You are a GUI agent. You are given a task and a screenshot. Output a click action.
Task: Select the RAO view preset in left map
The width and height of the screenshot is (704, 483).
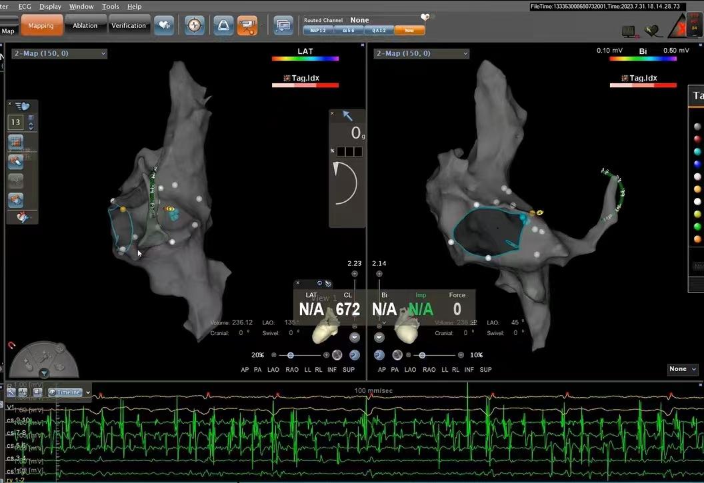point(292,370)
